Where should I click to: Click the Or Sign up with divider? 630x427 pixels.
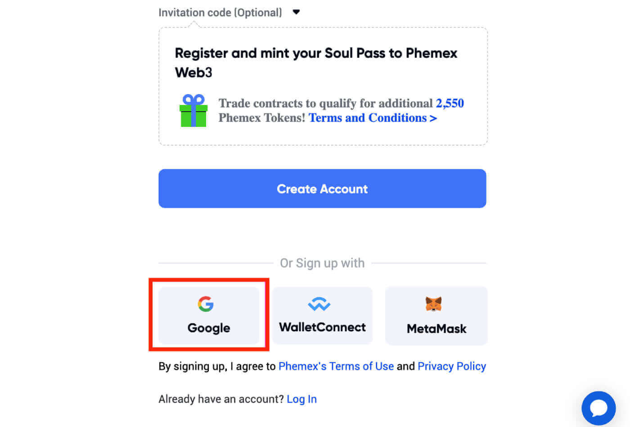tap(322, 263)
